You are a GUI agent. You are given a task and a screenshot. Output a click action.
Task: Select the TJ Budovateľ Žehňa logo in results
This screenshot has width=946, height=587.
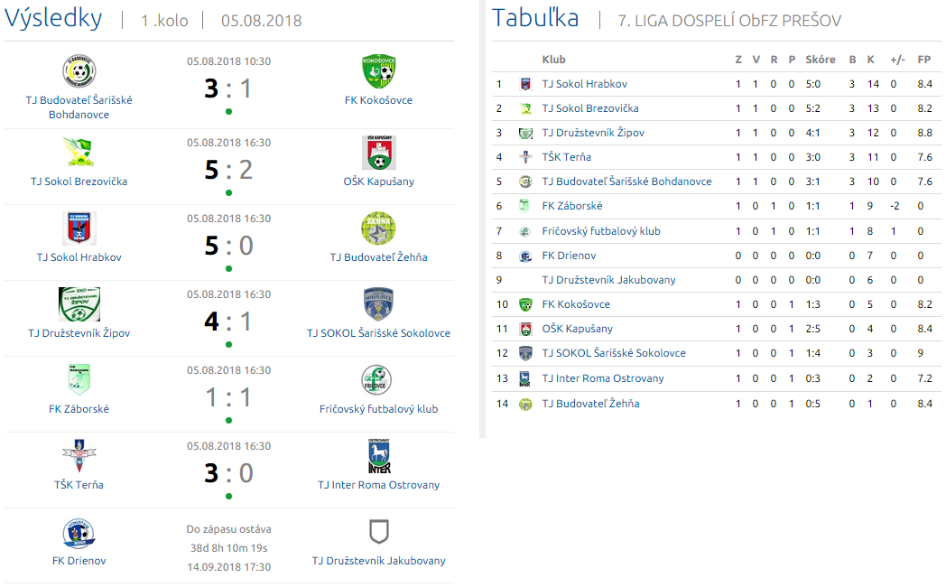coord(378,228)
